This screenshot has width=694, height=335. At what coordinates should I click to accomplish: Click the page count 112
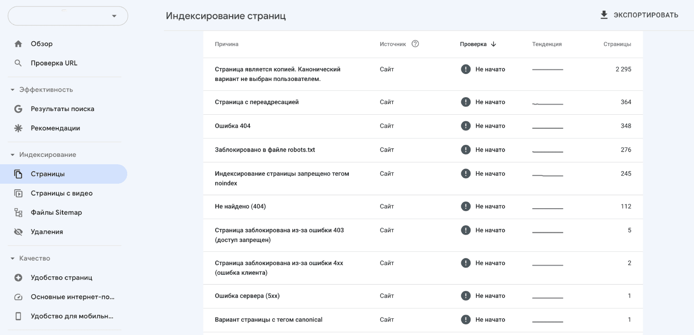pos(626,206)
